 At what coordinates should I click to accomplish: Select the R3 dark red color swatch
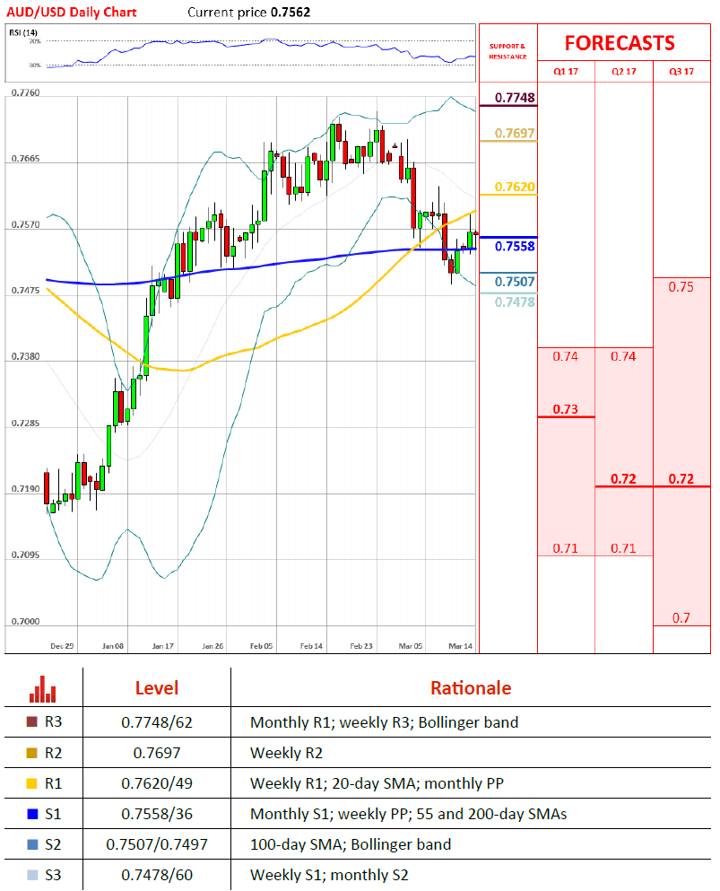[x=32, y=721]
